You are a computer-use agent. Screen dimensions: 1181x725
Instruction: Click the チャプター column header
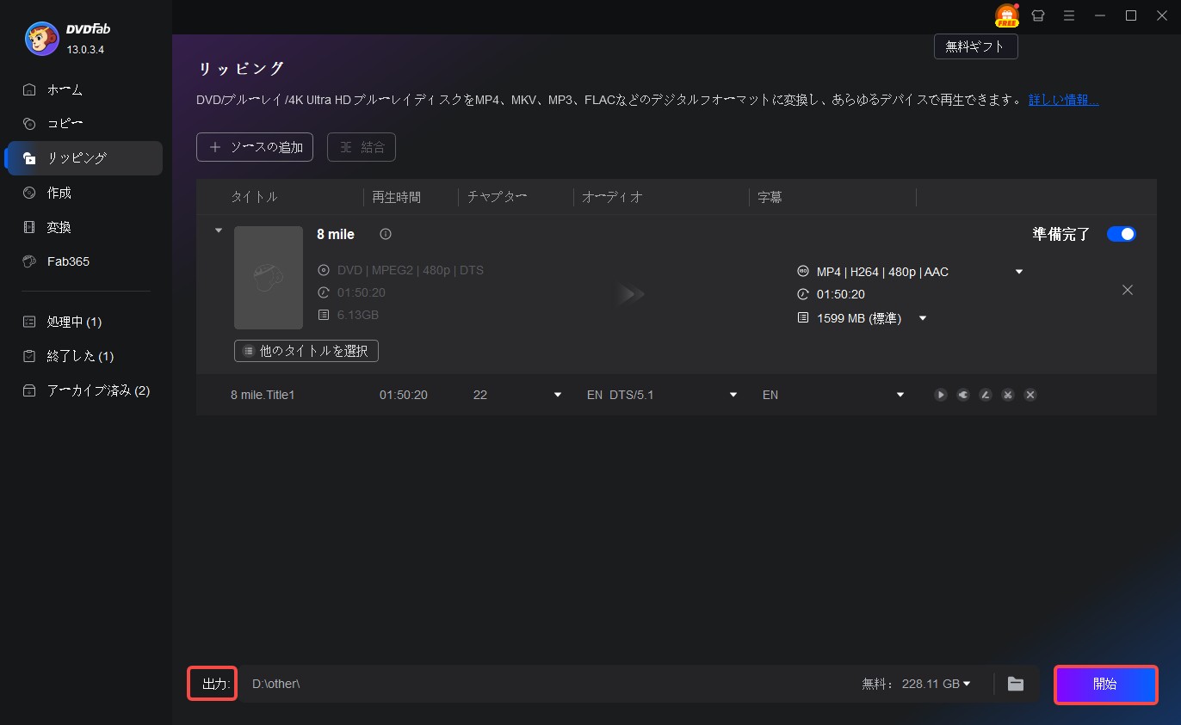coord(497,197)
